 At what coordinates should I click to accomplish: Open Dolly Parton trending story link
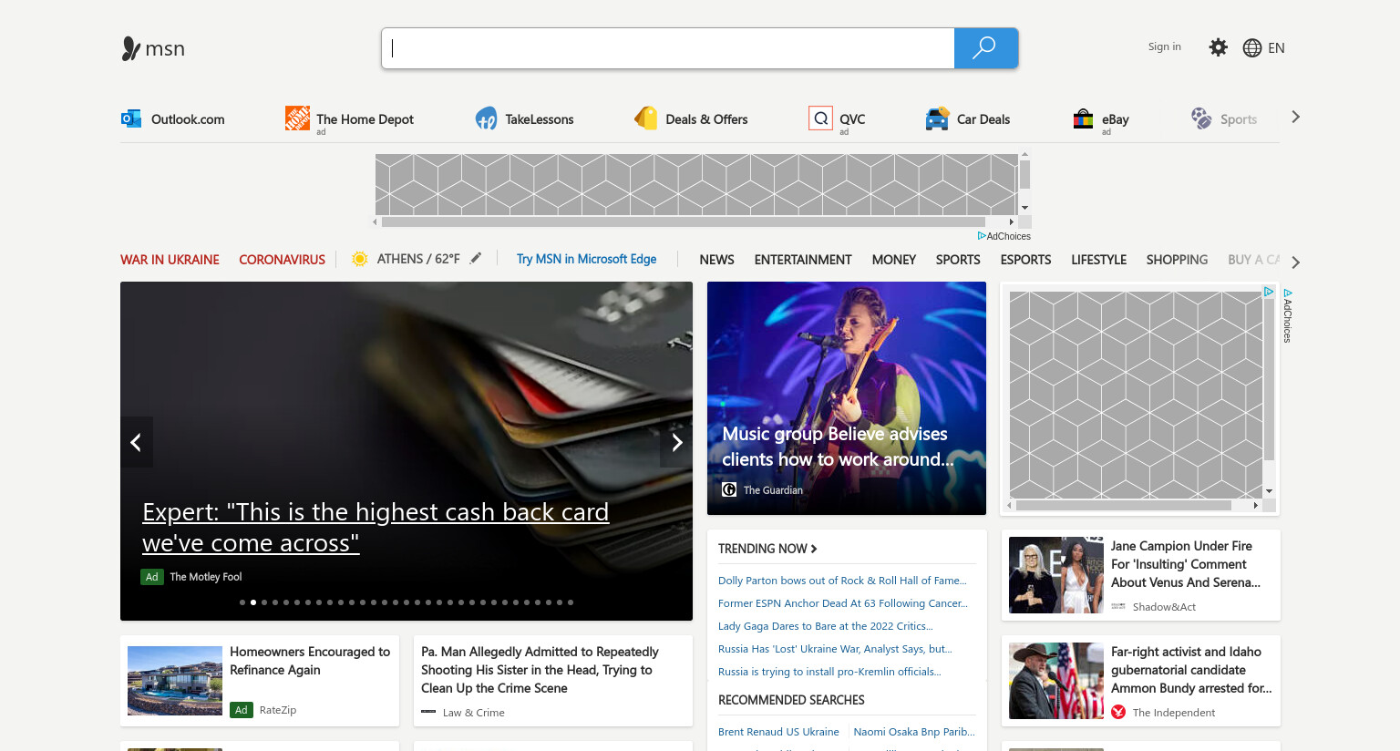[x=842, y=581]
